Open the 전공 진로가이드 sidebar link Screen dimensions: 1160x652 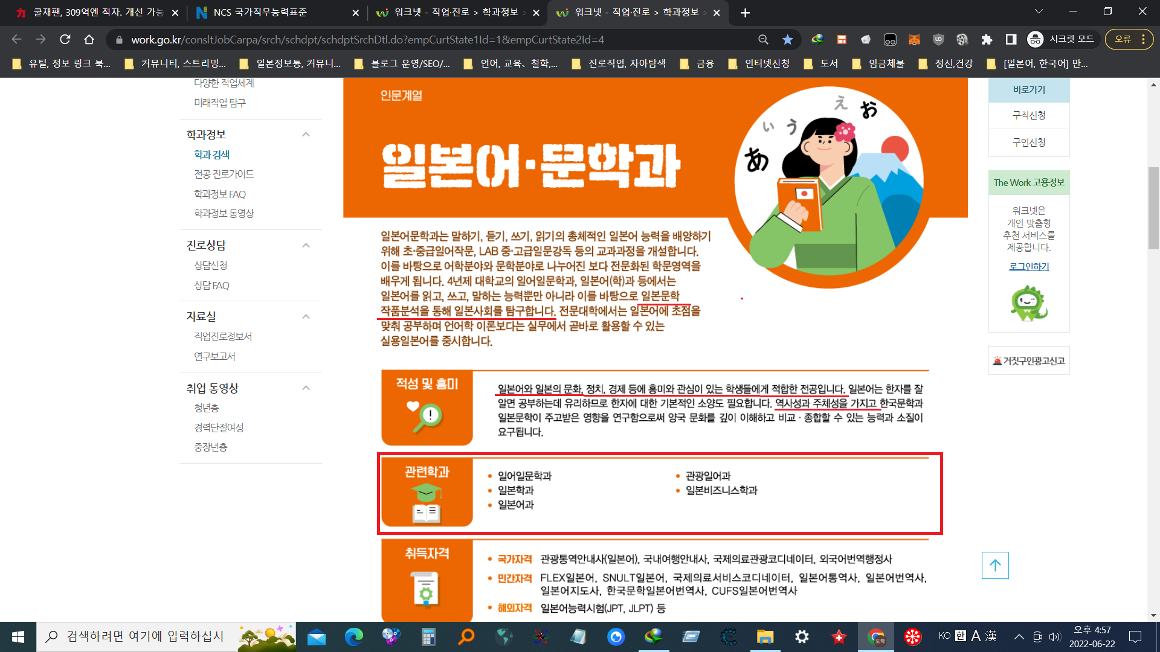224,174
